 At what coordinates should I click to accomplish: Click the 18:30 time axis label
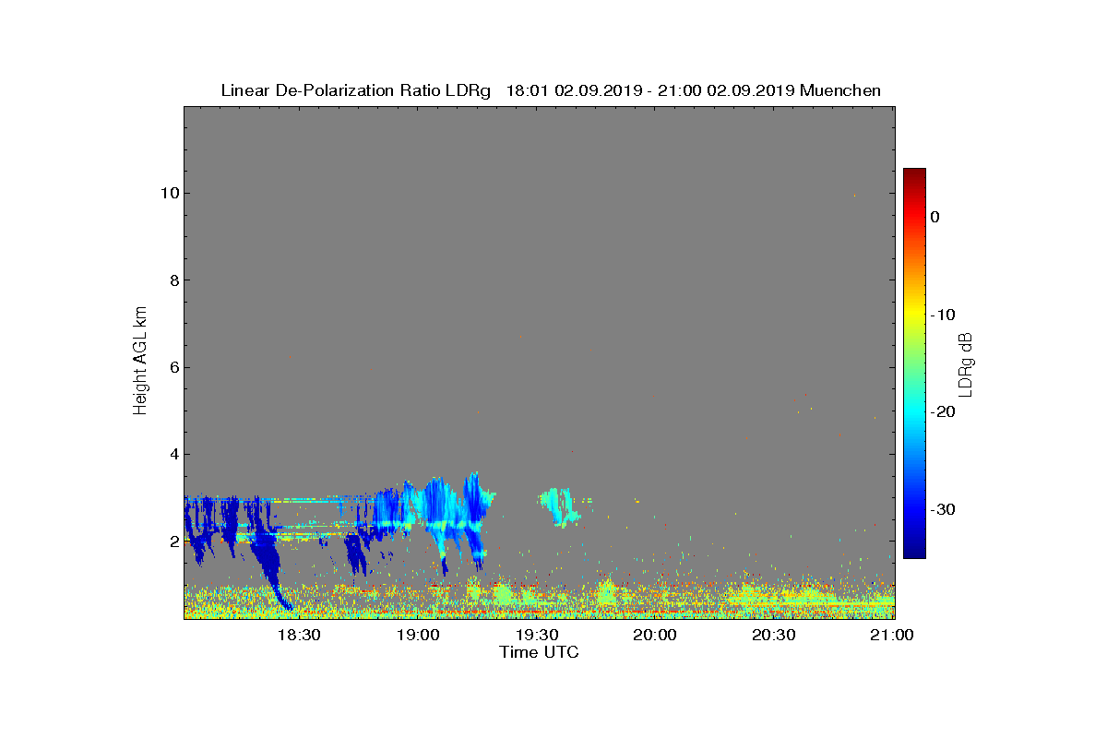tap(299, 636)
